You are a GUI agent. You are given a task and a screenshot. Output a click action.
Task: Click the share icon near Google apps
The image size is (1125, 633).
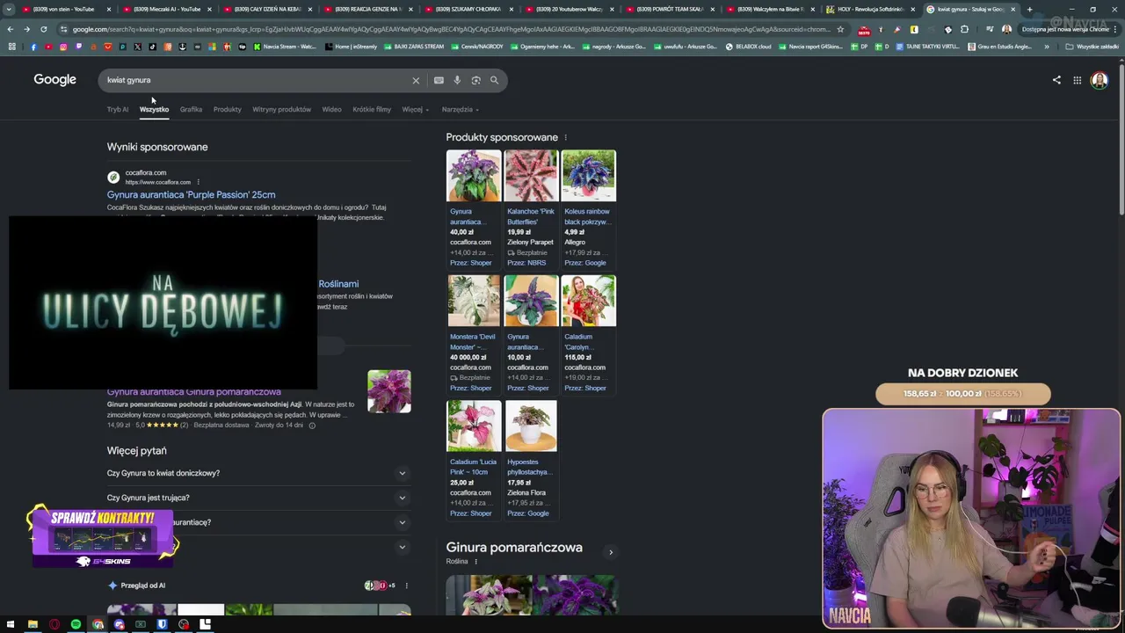point(1056,80)
